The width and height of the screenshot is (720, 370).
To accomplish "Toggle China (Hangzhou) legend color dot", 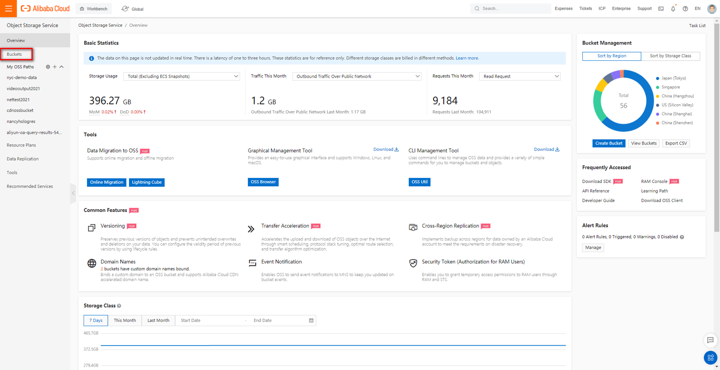I will click(658, 96).
